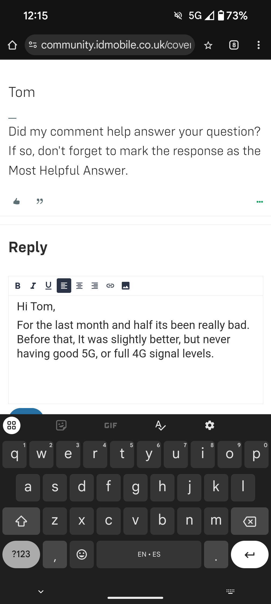
Task: Select right text alignment
Action: [x=95, y=286]
